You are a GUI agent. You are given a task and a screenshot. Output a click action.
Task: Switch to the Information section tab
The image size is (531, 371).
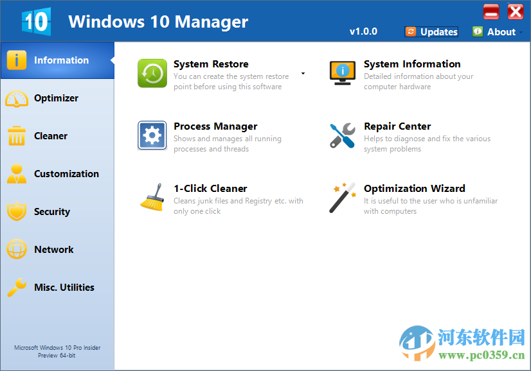58,60
